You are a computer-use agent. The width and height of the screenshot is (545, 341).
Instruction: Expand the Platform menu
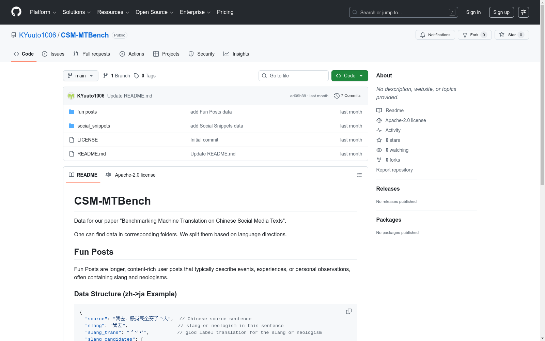(43, 12)
